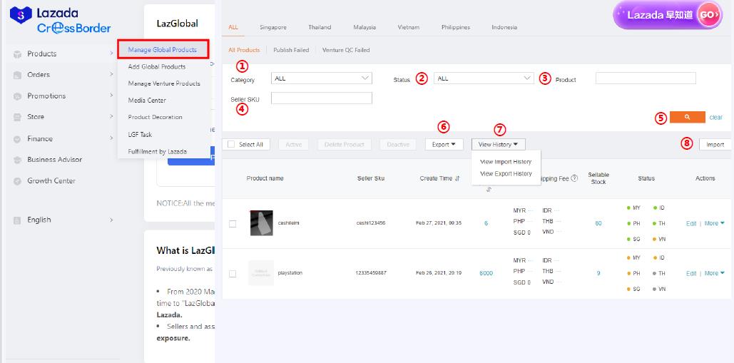Click sellable stock value 60
The image size is (734, 363).
click(x=598, y=224)
